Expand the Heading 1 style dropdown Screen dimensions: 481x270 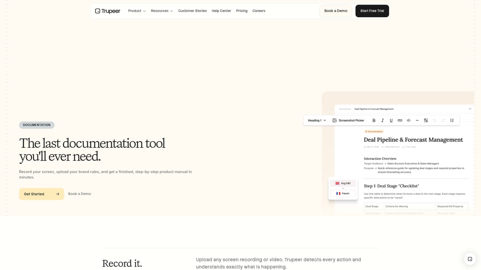coord(317,120)
